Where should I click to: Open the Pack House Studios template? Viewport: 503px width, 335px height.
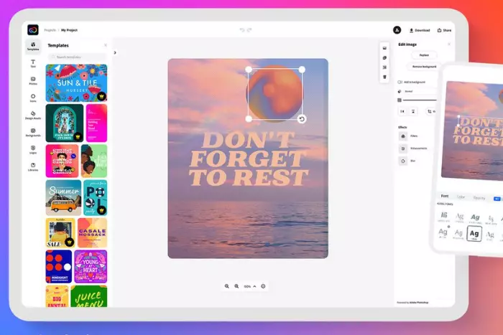pyautogui.click(x=65, y=123)
